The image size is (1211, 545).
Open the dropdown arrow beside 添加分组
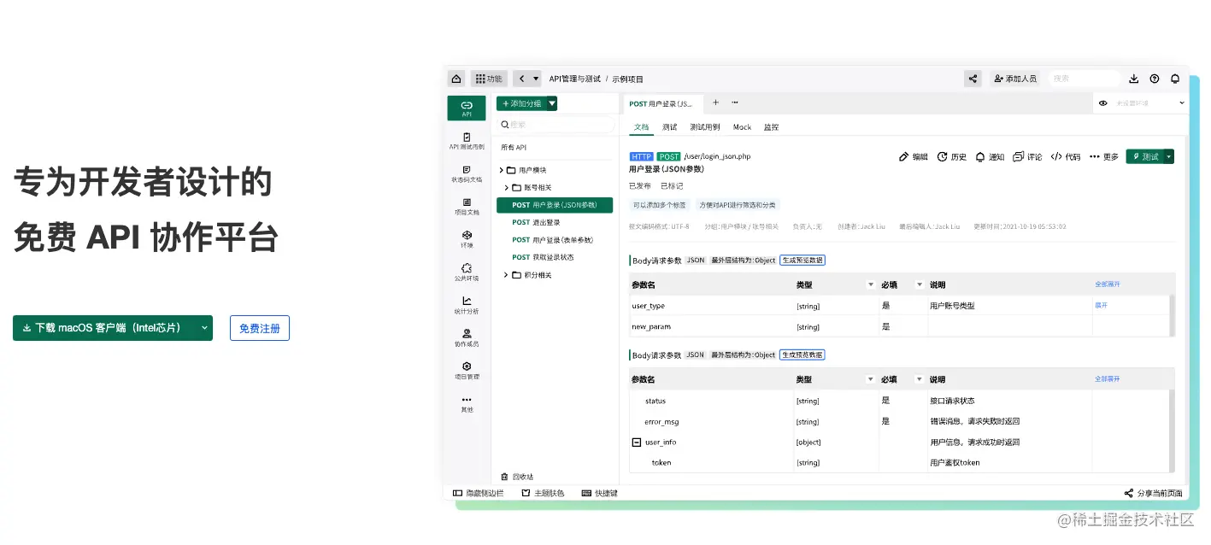click(552, 103)
